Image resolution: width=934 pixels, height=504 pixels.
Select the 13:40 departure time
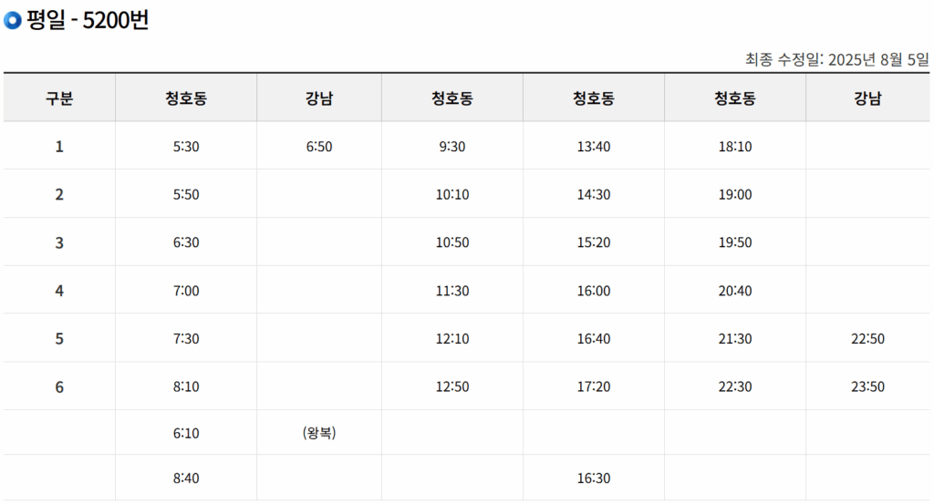(x=594, y=147)
